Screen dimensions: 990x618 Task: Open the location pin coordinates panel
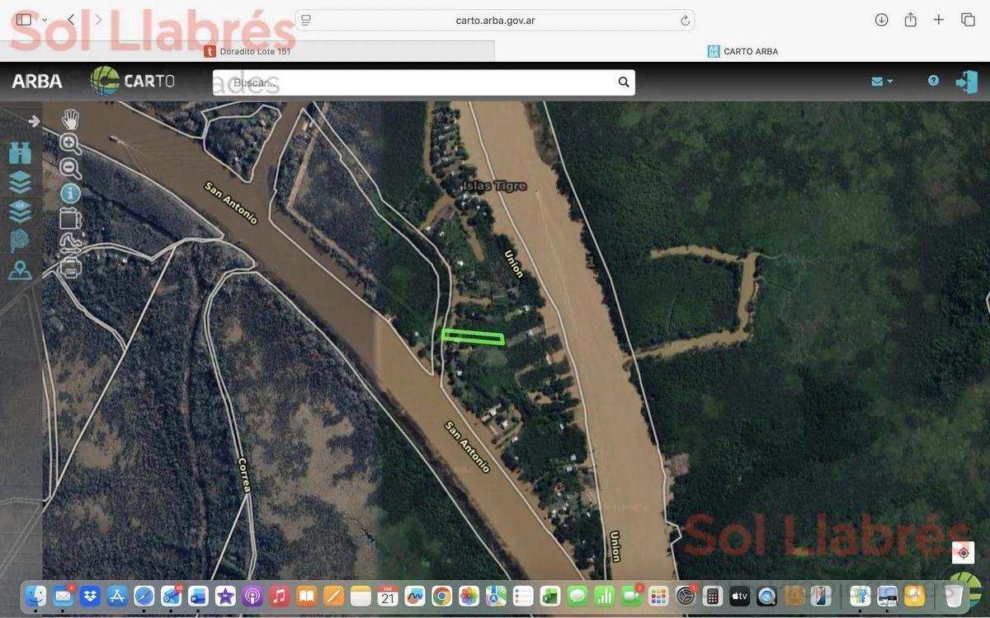pos(20,269)
